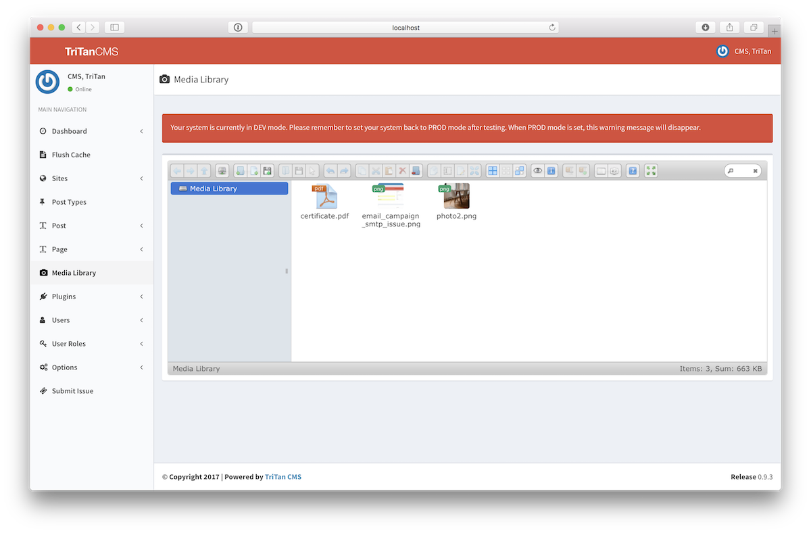Open folder preview with the eye icon
Viewport: 811px width, 533px height.
(539, 170)
